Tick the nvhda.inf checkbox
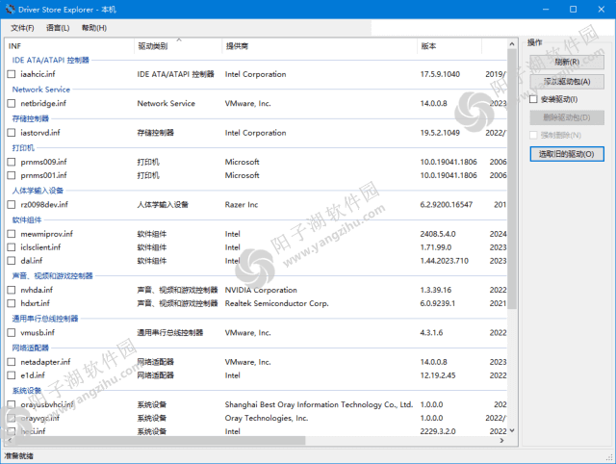Image resolution: width=616 pixels, height=464 pixels. click(x=12, y=290)
